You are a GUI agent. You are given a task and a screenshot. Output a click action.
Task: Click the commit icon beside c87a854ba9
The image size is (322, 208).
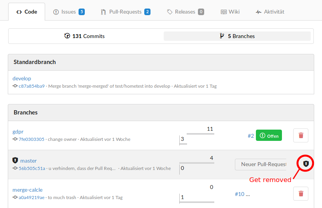click(x=15, y=86)
